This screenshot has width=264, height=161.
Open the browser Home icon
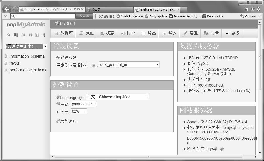tap(247, 9)
